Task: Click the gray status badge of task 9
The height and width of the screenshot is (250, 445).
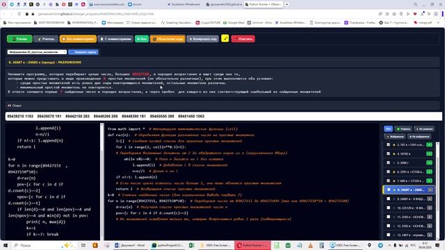Action: coord(430,199)
